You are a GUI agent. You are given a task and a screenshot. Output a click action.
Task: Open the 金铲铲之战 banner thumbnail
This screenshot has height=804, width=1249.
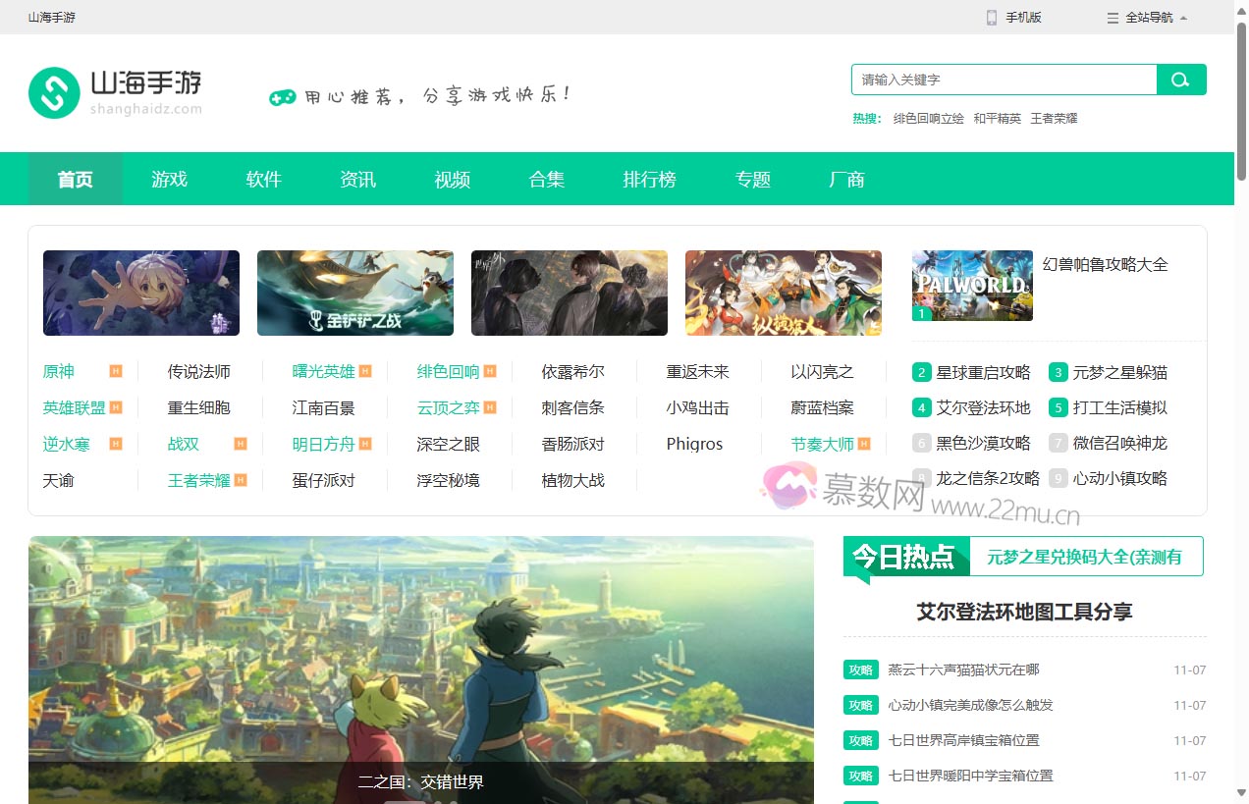pos(355,293)
